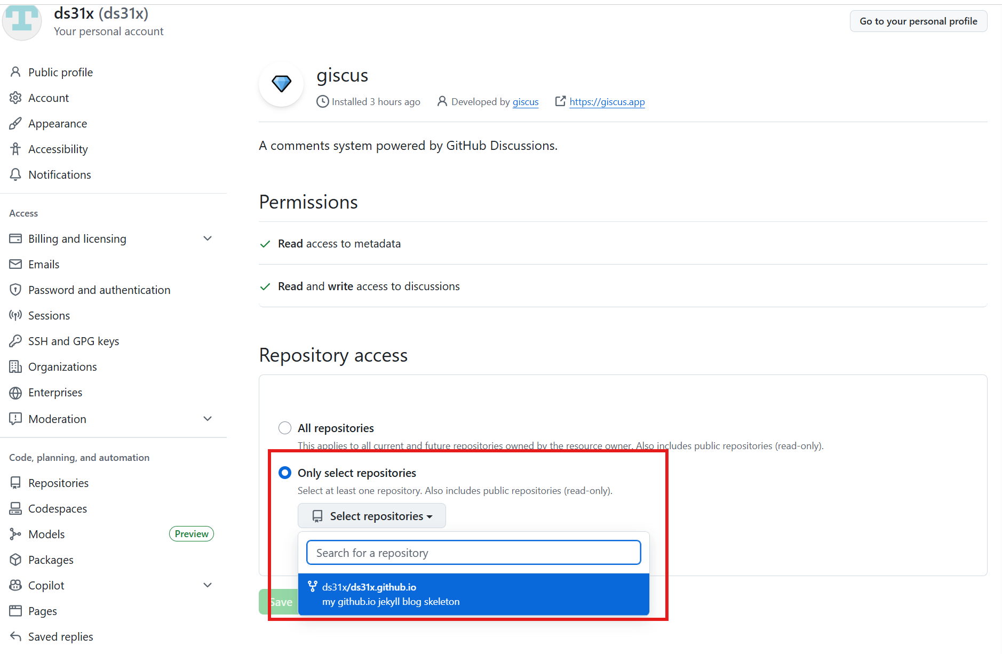Image resolution: width=1002 pixels, height=654 pixels.
Task: Click the giscus gem app logo
Action: click(281, 84)
